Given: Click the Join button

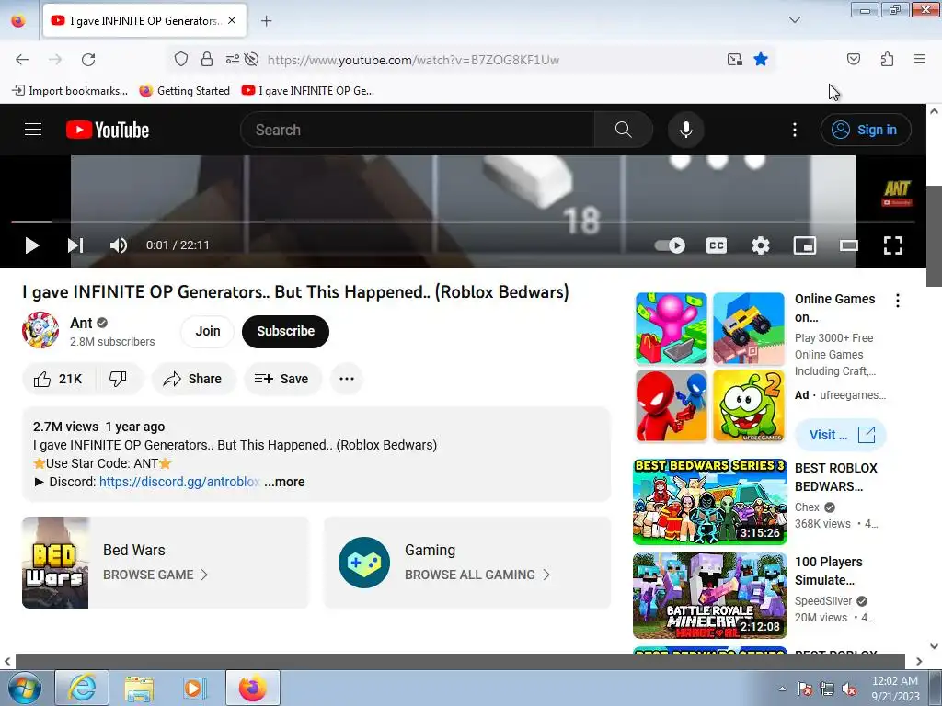Looking at the screenshot, I should click(x=207, y=331).
